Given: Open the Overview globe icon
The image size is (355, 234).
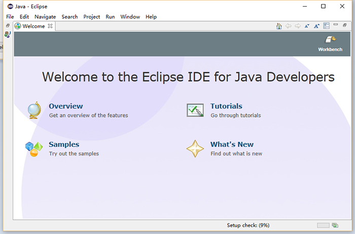Looking at the screenshot, I should click(x=34, y=110).
